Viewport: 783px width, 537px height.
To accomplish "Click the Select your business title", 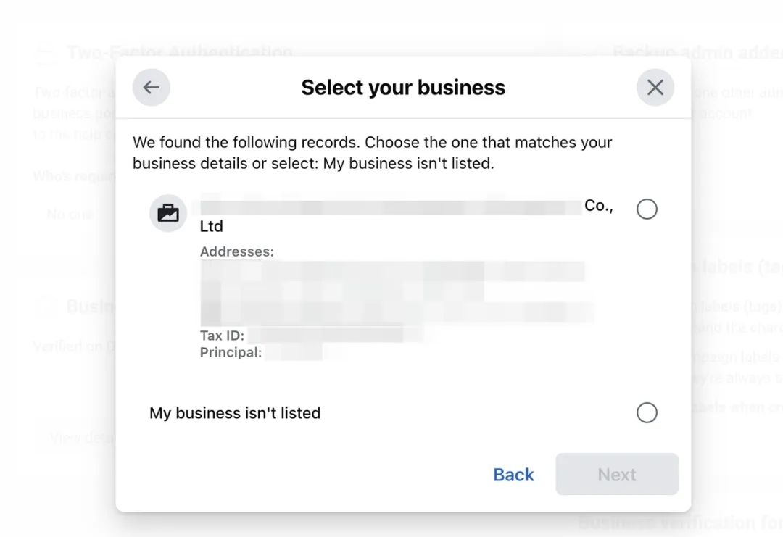I will point(403,88).
